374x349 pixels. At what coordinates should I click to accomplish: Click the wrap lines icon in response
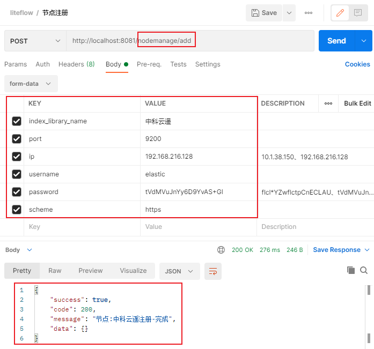213,271
